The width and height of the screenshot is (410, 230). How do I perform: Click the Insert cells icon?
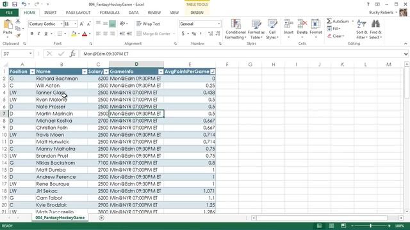(289, 24)
